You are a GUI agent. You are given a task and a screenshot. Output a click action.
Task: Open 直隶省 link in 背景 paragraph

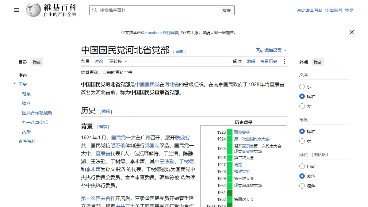pos(103,154)
